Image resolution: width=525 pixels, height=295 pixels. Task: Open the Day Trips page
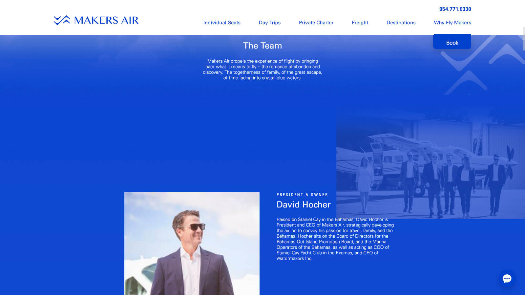click(x=269, y=23)
